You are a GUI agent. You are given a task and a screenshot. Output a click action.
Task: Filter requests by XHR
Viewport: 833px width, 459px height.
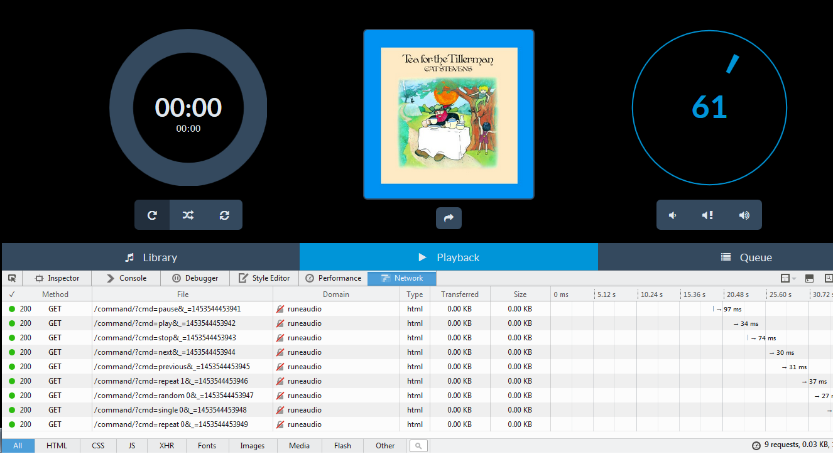166,446
